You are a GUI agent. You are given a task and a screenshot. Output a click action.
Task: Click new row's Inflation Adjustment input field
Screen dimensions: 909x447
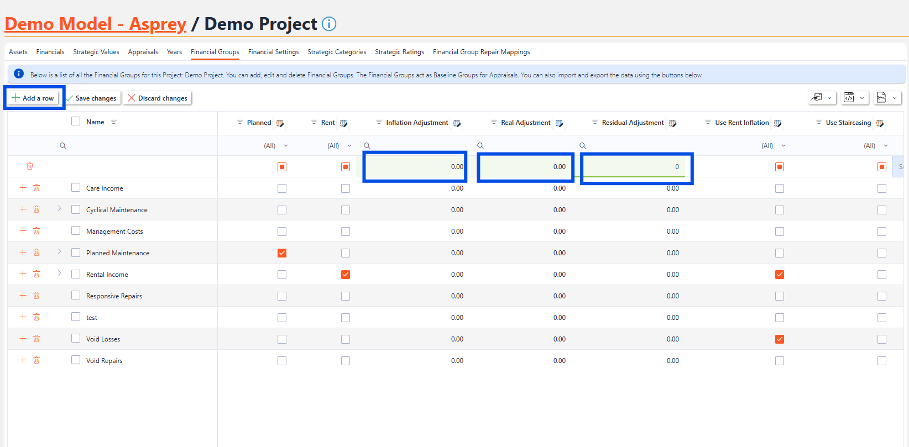click(x=415, y=167)
